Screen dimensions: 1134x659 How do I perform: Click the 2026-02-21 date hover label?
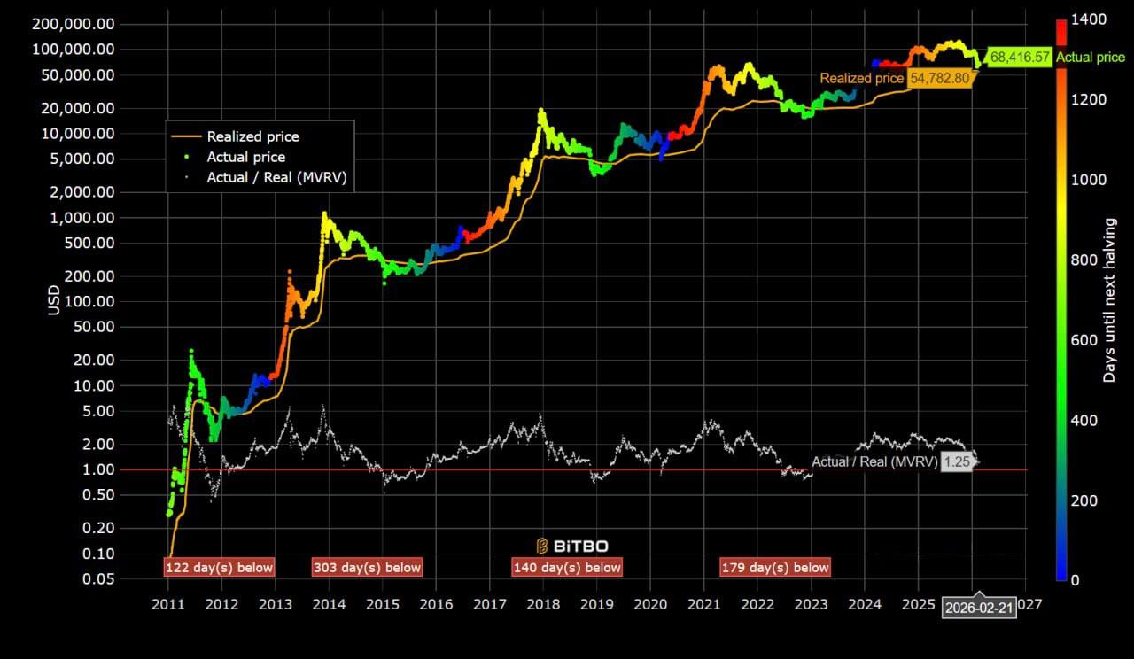tap(977, 609)
